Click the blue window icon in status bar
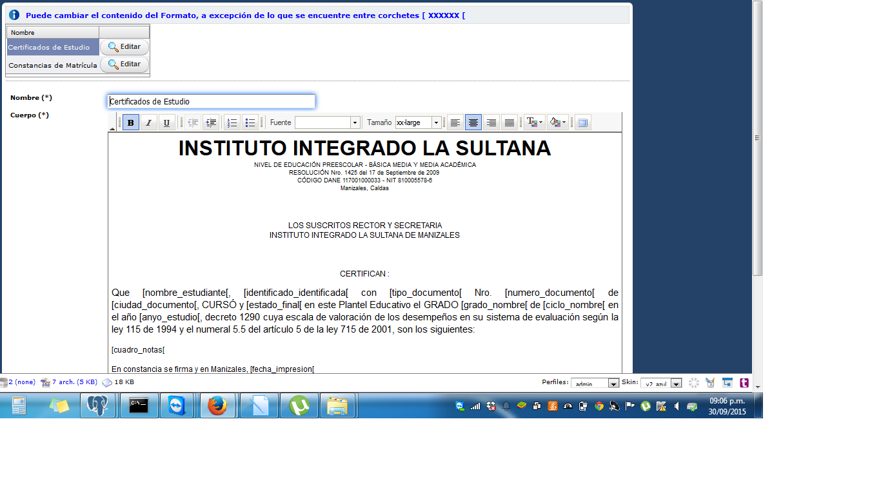 coord(727,382)
